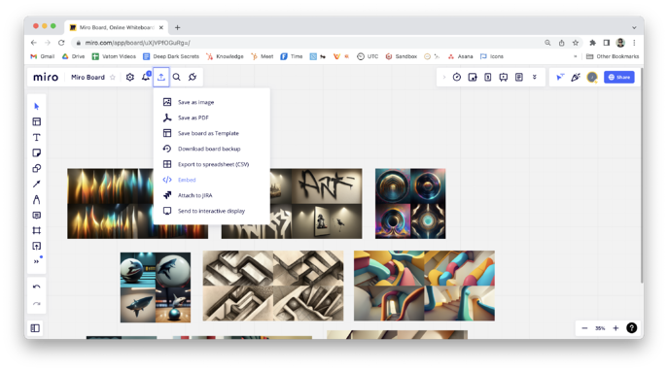Image resolution: width=668 pixels, height=371 pixels.
Task: Select the cursor tool in left toolbar
Action: [37, 107]
